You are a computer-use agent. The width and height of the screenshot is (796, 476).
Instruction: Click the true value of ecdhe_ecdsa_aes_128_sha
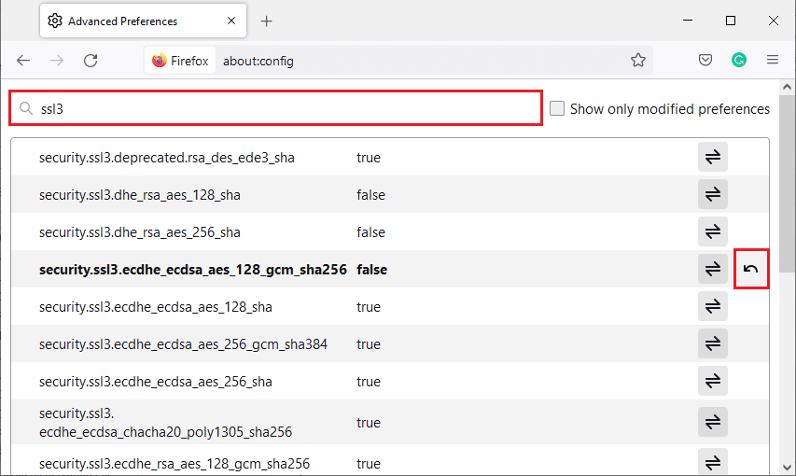(369, 307)
